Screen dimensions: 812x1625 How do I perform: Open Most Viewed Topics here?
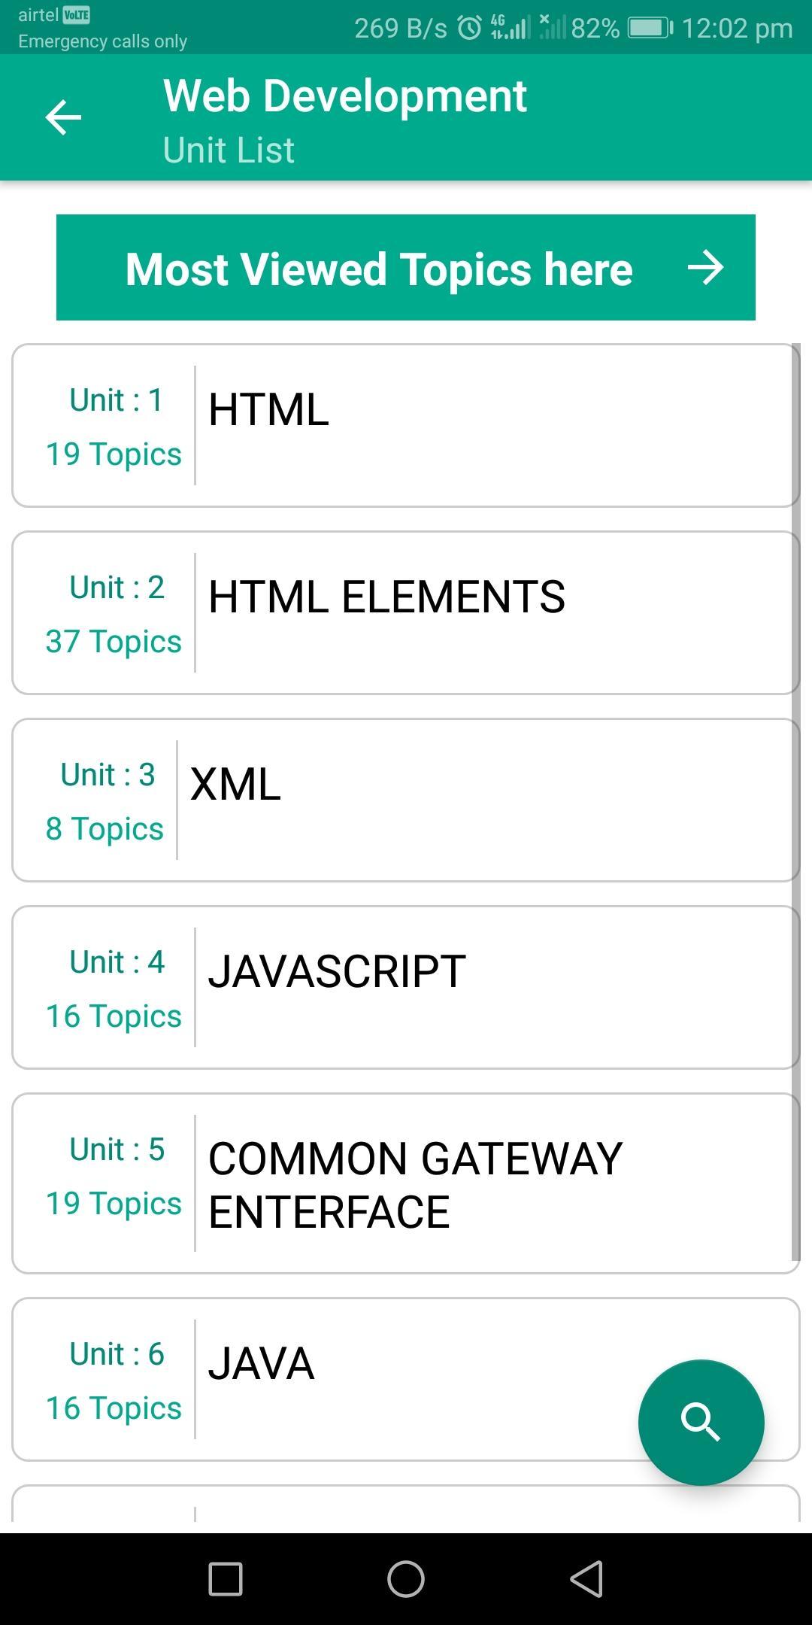point(379,269)
